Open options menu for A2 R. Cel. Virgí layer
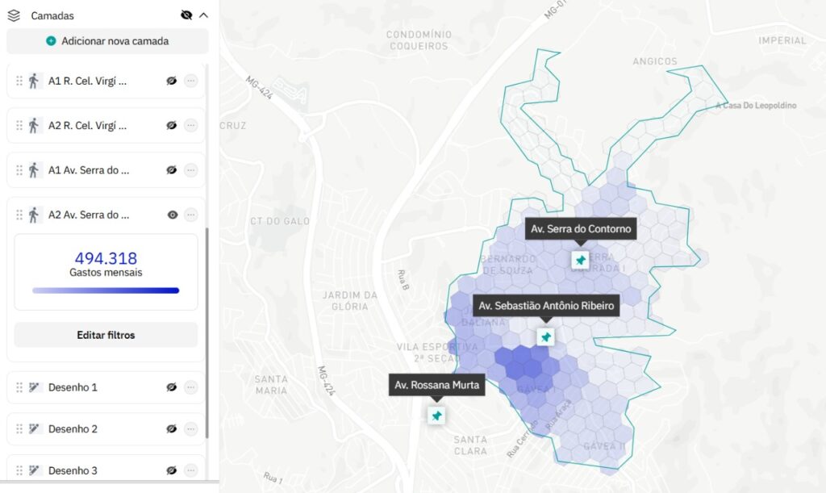 [x=191, y=126]
